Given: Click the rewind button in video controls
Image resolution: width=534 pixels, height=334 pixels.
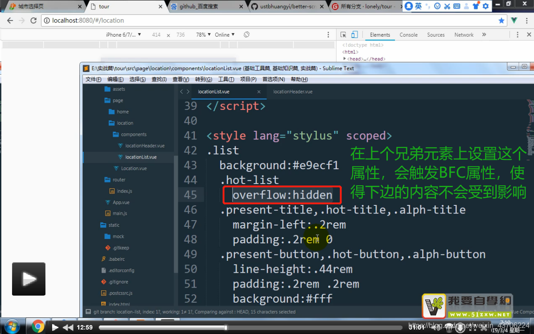Looking at the screenshot, I should click(68, 327).
